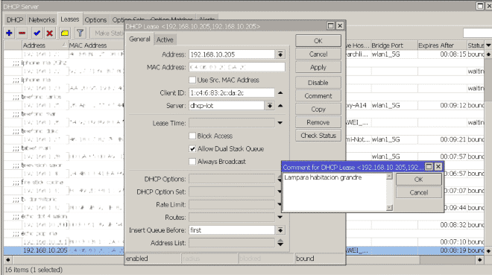The image size is (492, 275).
Task: Click horizontal scrollbar left arrow
Action: (8, 259)
